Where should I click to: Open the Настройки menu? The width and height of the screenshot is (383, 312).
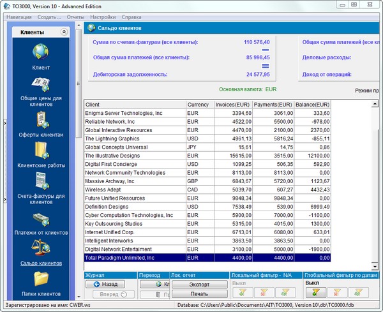click(x=103, y=17)
